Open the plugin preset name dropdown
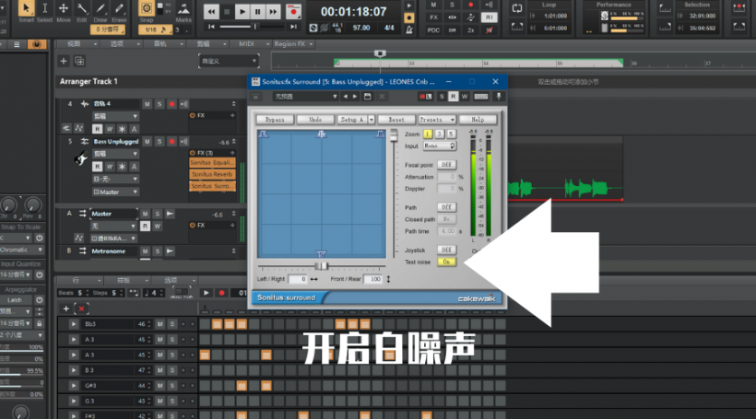756x419 pixels. pyautogui.click(x=305, y=97)
